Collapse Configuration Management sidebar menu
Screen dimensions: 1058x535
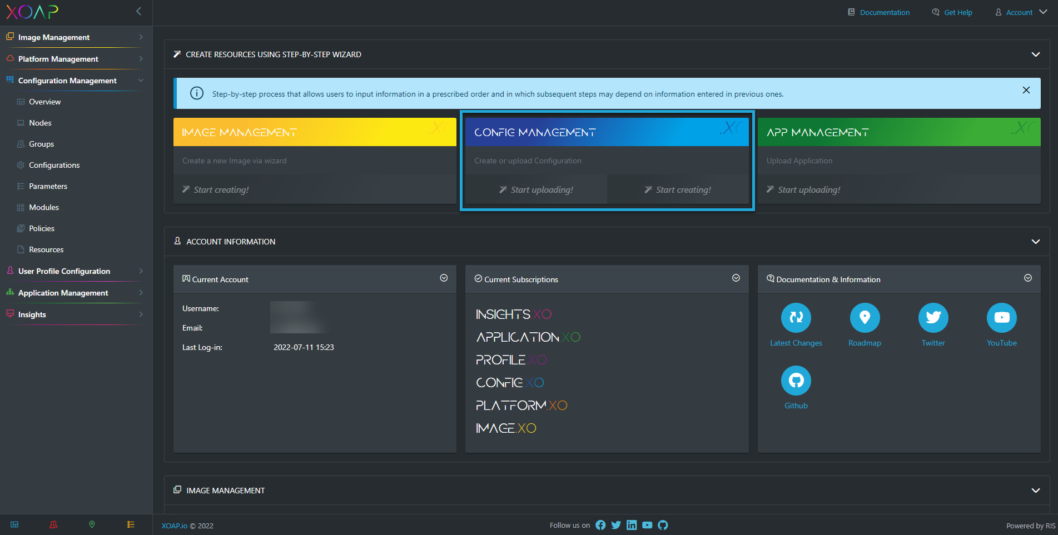(141, 81)
